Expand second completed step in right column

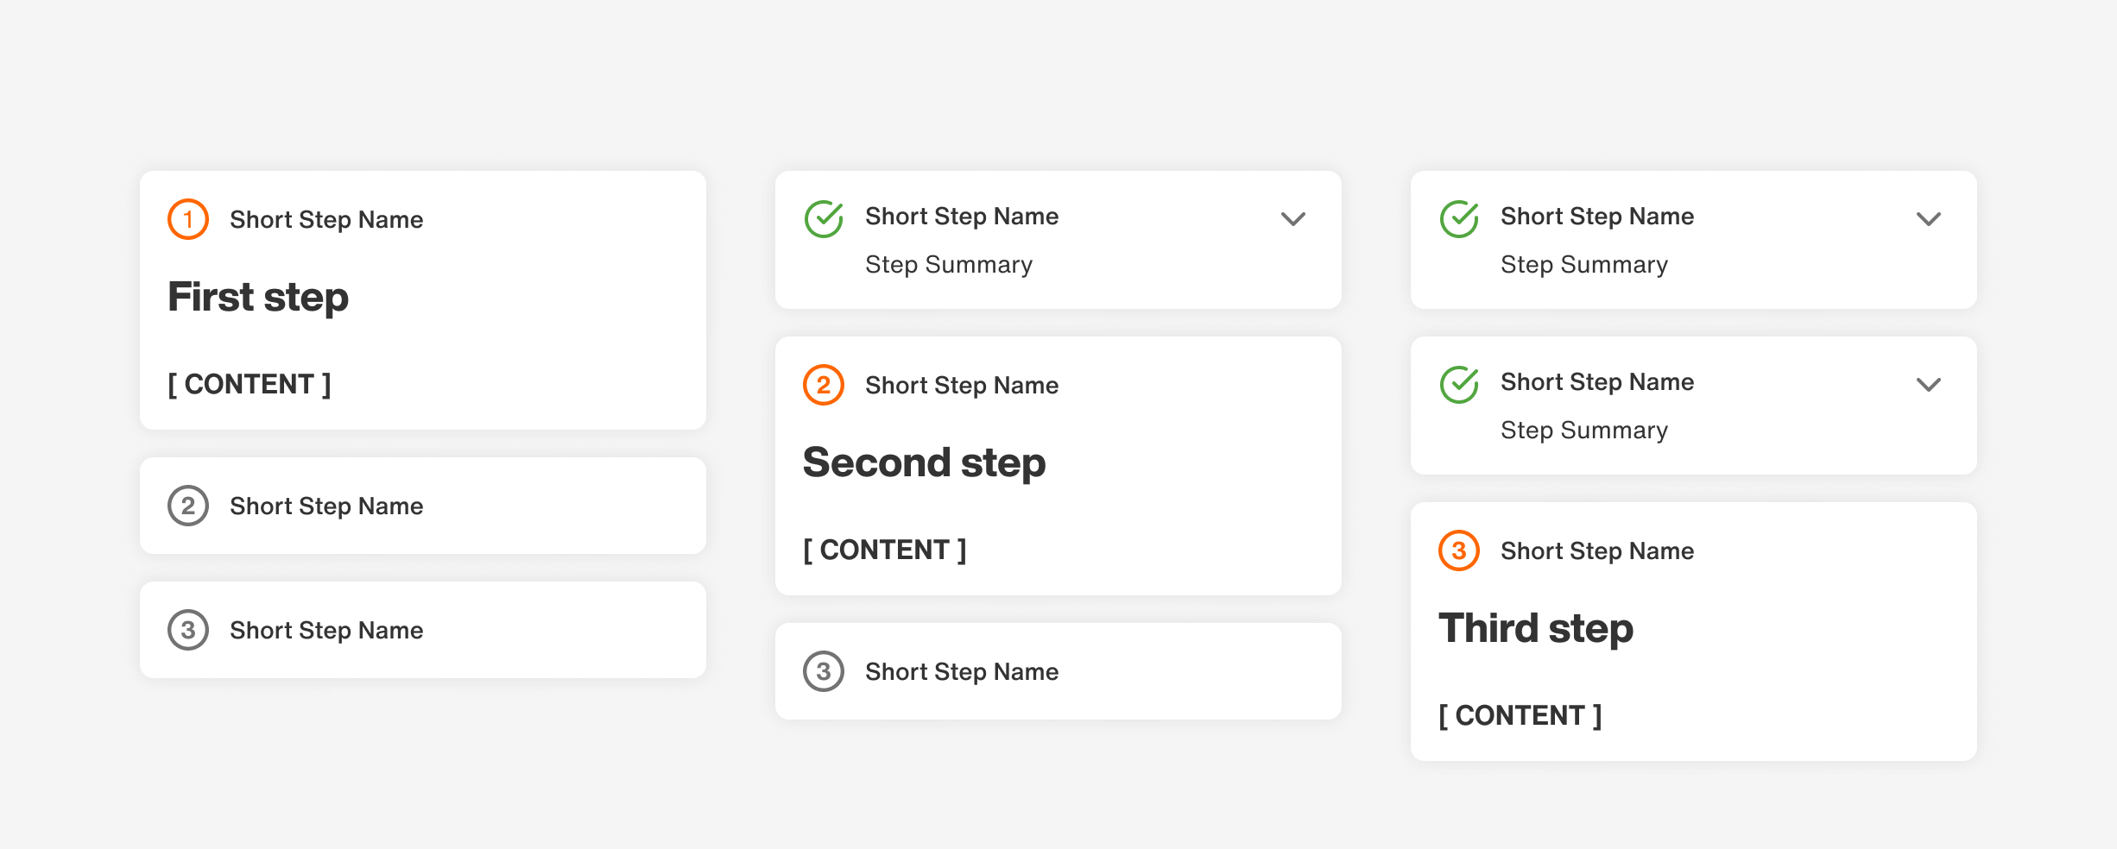click(1928, 385)
